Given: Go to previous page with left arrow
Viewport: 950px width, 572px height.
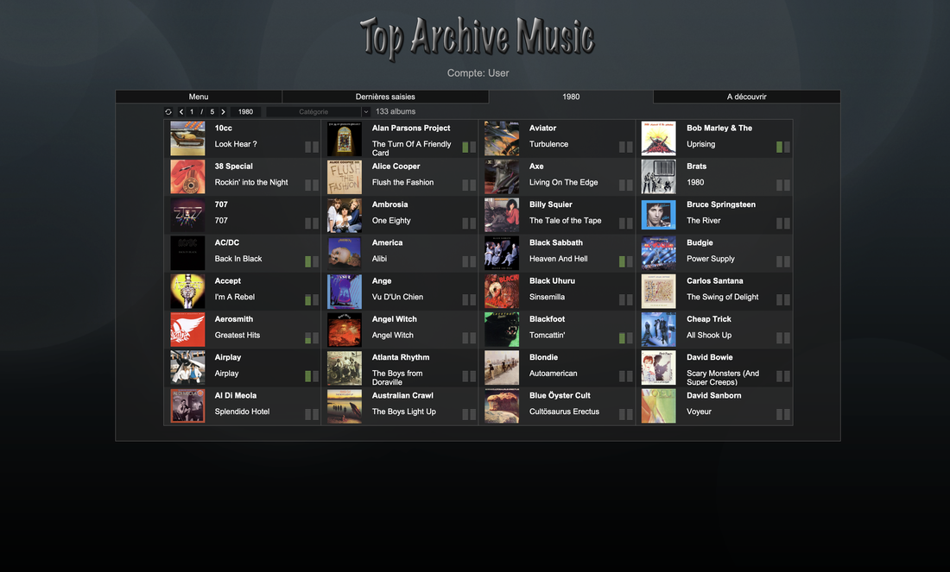Looking at the screenshot, I should (x=181, y=112).
